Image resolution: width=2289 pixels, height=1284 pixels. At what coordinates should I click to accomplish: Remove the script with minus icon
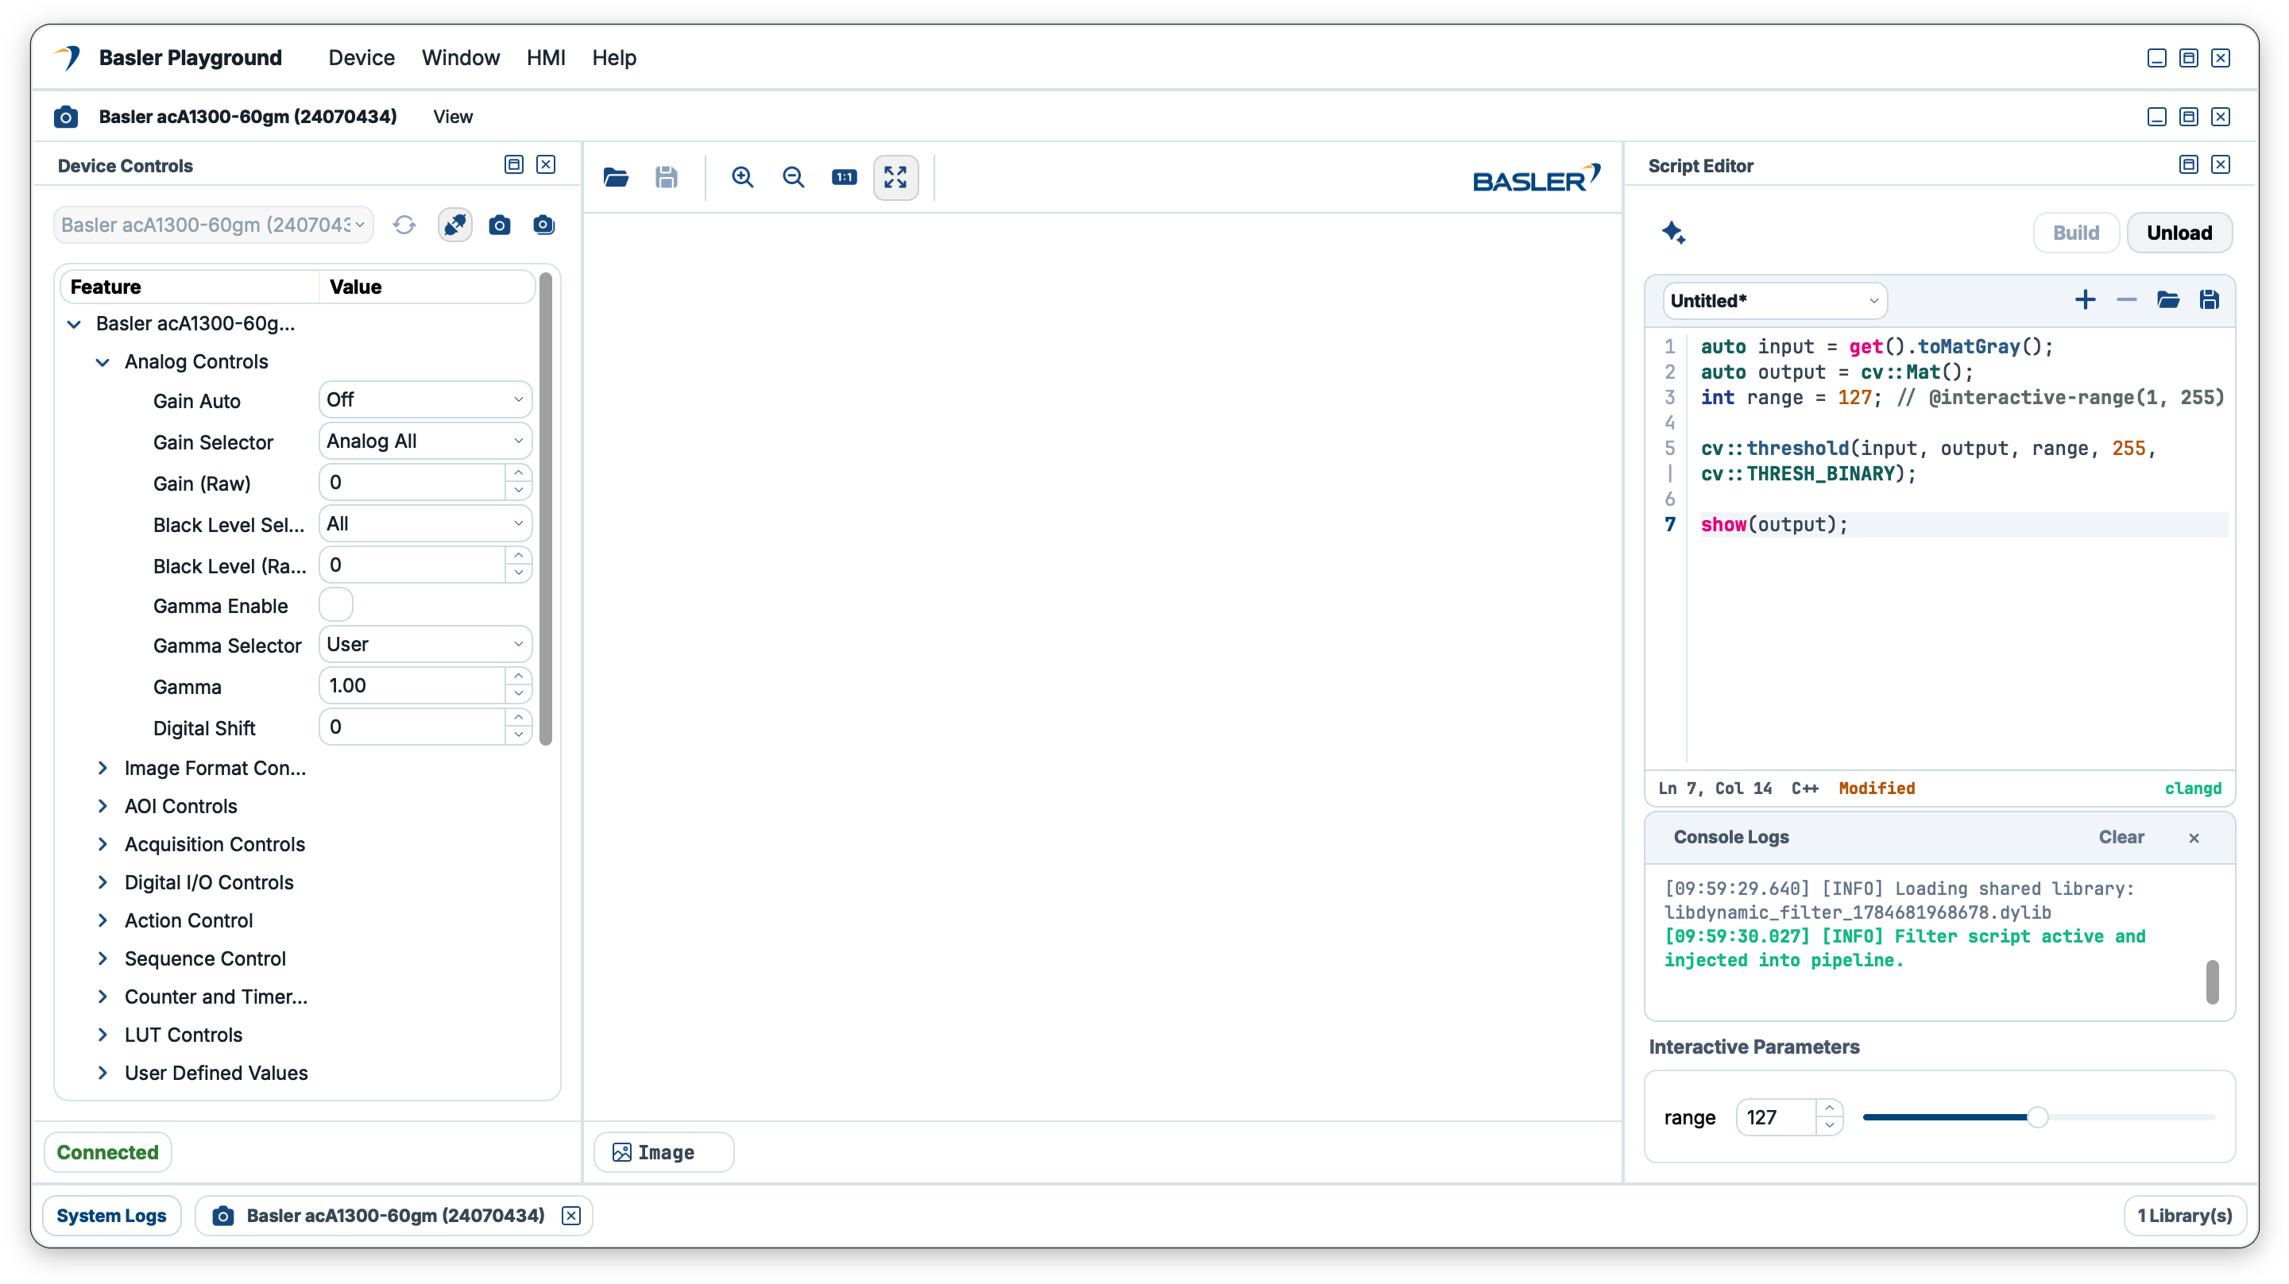(2126, 300)
